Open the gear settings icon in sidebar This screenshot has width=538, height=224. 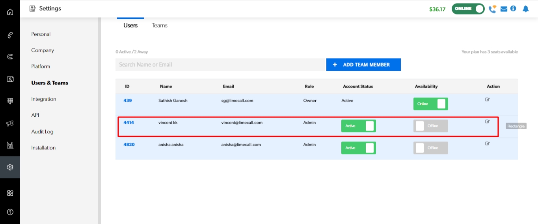click(x=10, y=167)
